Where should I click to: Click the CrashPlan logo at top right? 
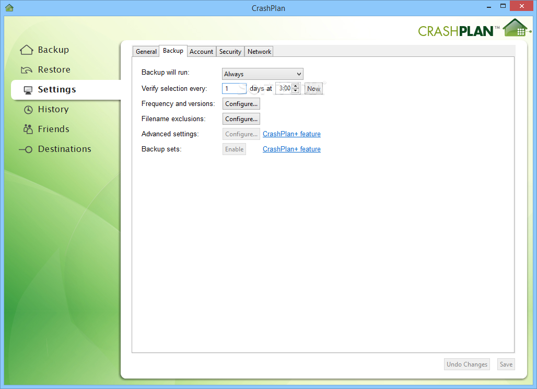475,29
